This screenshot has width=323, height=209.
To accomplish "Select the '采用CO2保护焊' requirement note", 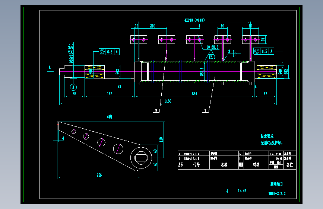I will click(x=272, y=143).
